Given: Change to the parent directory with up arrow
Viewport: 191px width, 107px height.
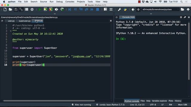Looking at the screenshot, I should [188, 9].
